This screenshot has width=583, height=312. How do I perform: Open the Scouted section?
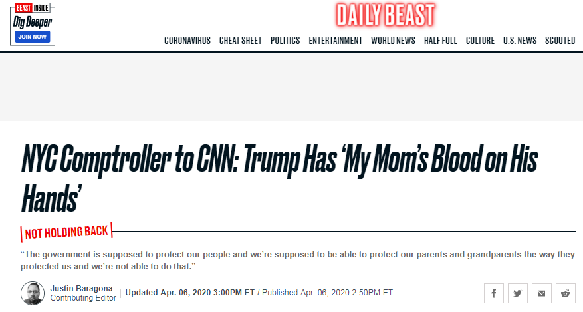coord(560,41)
